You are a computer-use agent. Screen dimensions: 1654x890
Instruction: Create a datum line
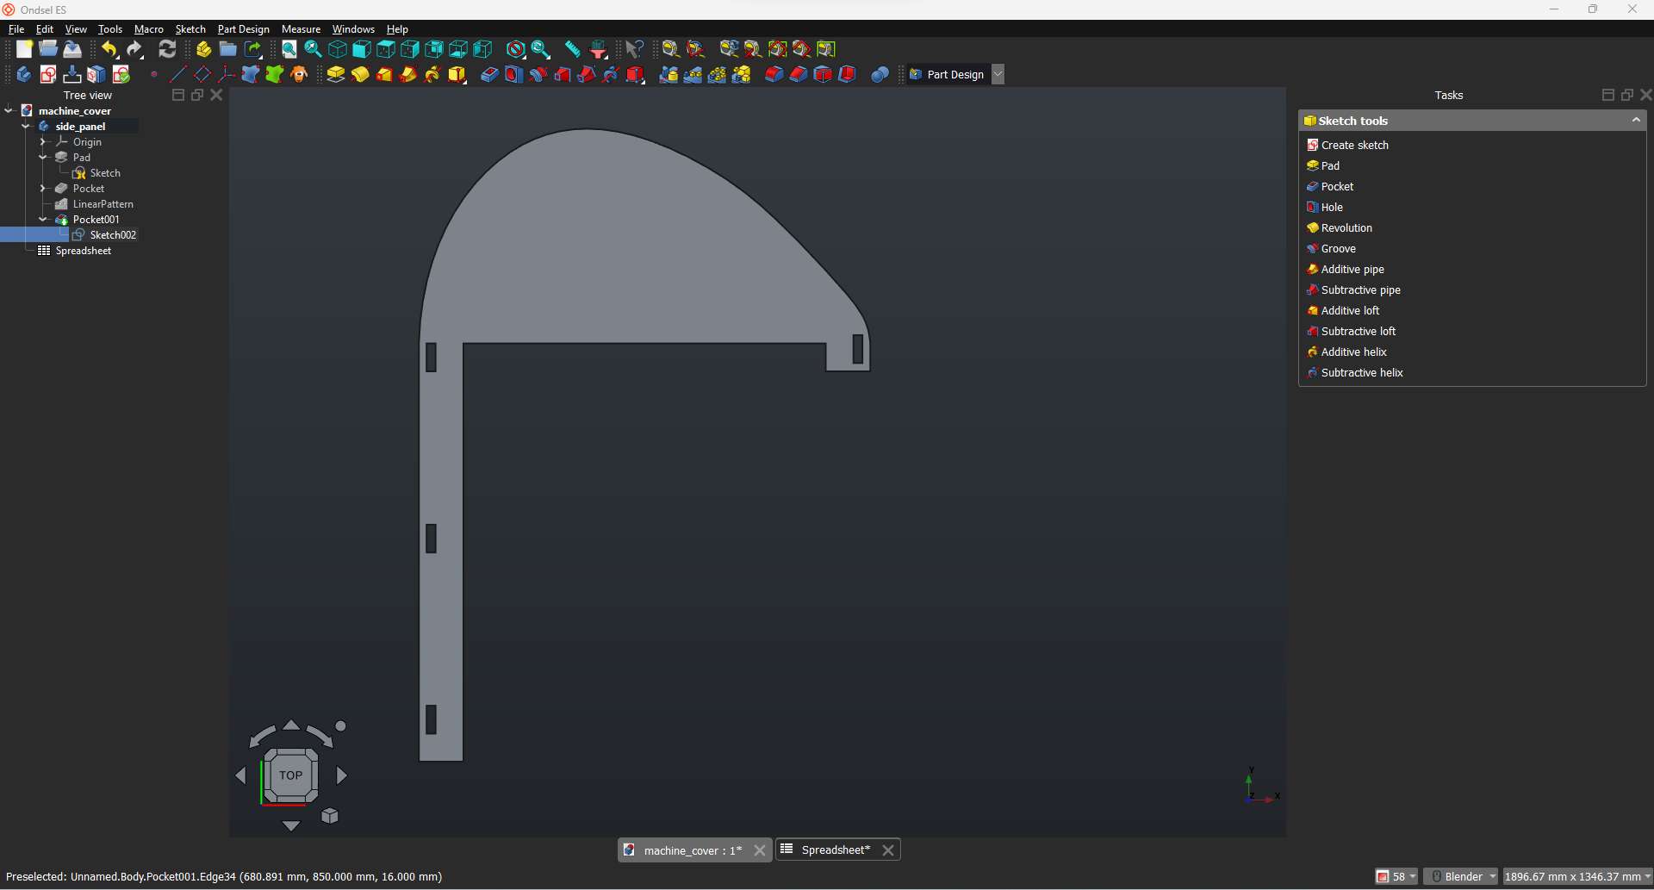pyautogui.click(x=178, y=75)
